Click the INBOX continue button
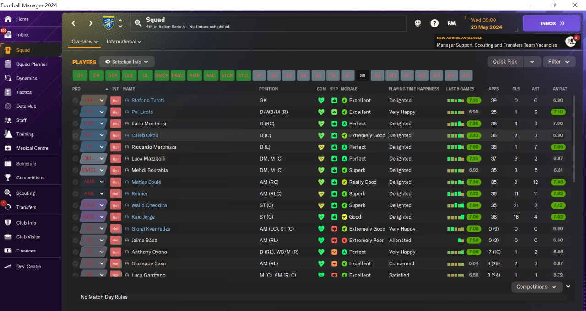Viewport: 586px width, 311px height. click(551, 23)
